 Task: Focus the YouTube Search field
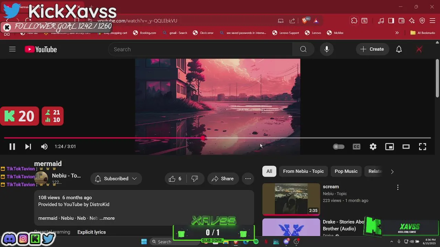(x=200, y=49)
